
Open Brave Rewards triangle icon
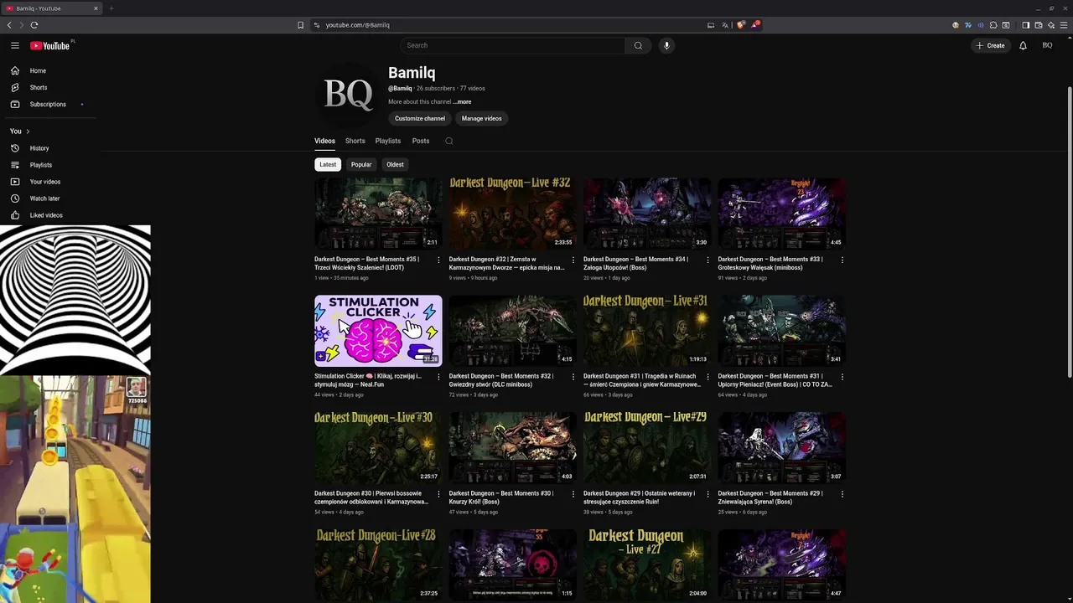(x=755, y=25)
